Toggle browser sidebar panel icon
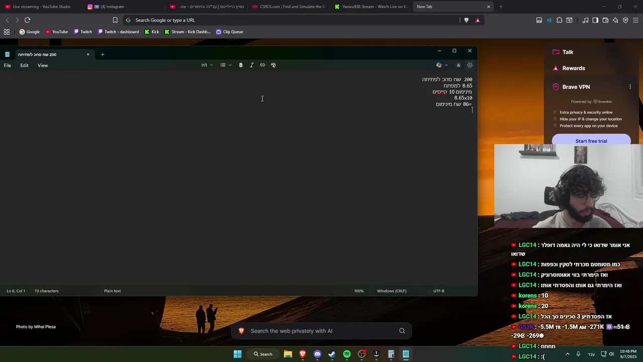 pyautogui.click(x=595, y=20)
